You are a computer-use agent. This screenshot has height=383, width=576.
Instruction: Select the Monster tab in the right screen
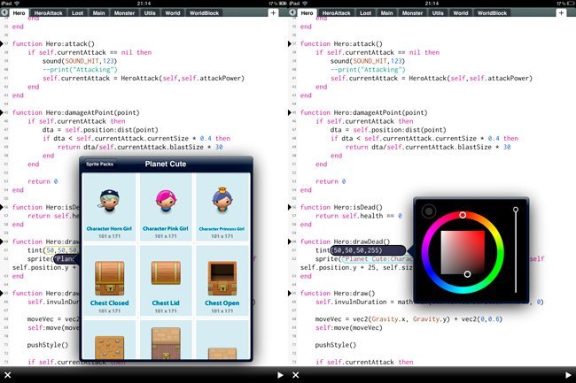click(412, 13)
